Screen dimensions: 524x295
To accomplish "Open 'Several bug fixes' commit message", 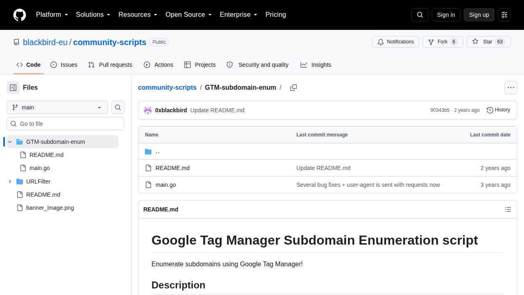I will (368, 185).
